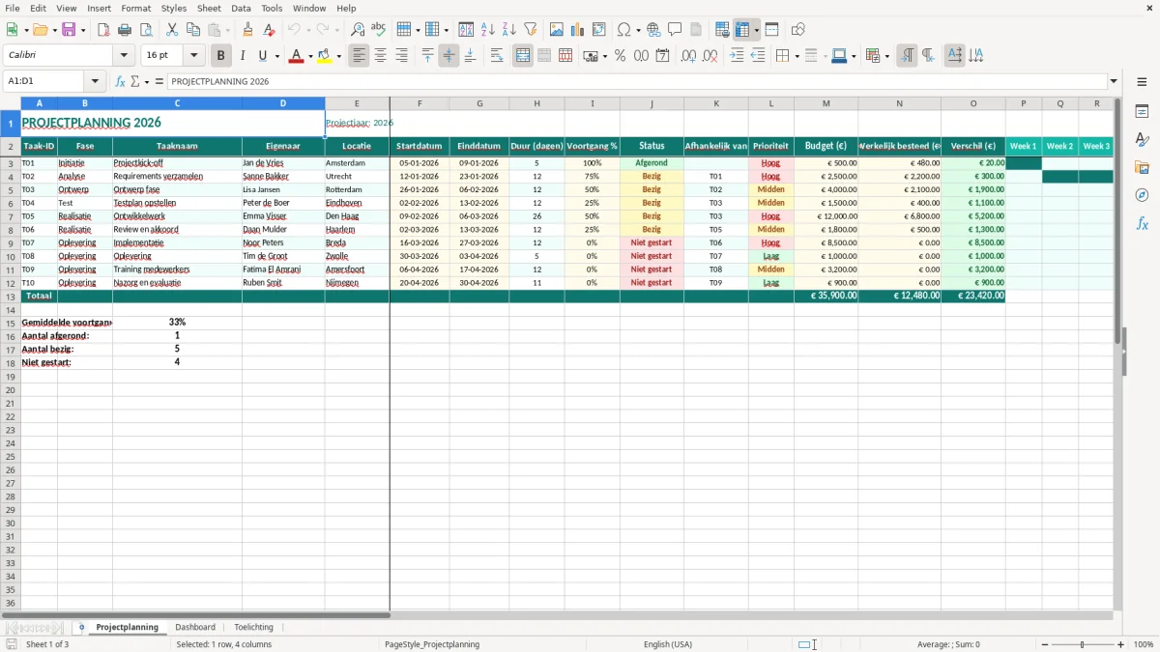
Task: Open the Sheet menu
Action: (210, 8)
